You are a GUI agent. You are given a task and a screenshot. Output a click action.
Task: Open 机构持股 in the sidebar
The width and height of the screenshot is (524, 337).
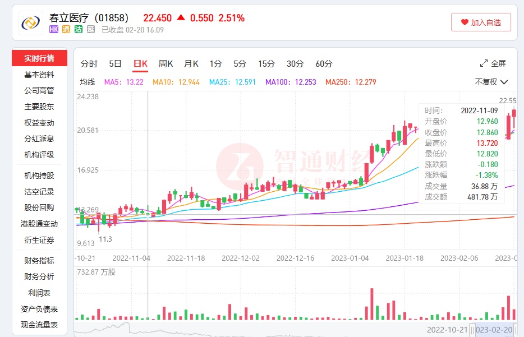pos(39,176)
